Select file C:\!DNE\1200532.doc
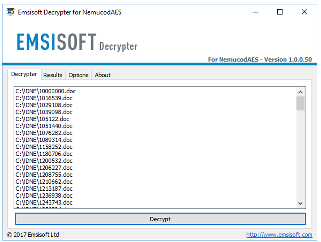 [x=44, y=161]
